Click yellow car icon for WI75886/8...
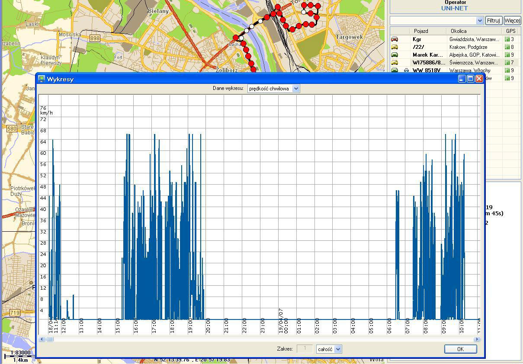The image size is (523, 364). pos(395,63)
